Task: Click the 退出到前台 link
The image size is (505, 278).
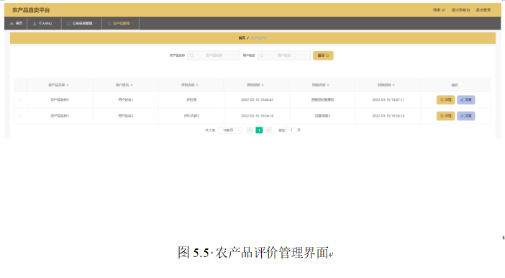Action: 460,10
